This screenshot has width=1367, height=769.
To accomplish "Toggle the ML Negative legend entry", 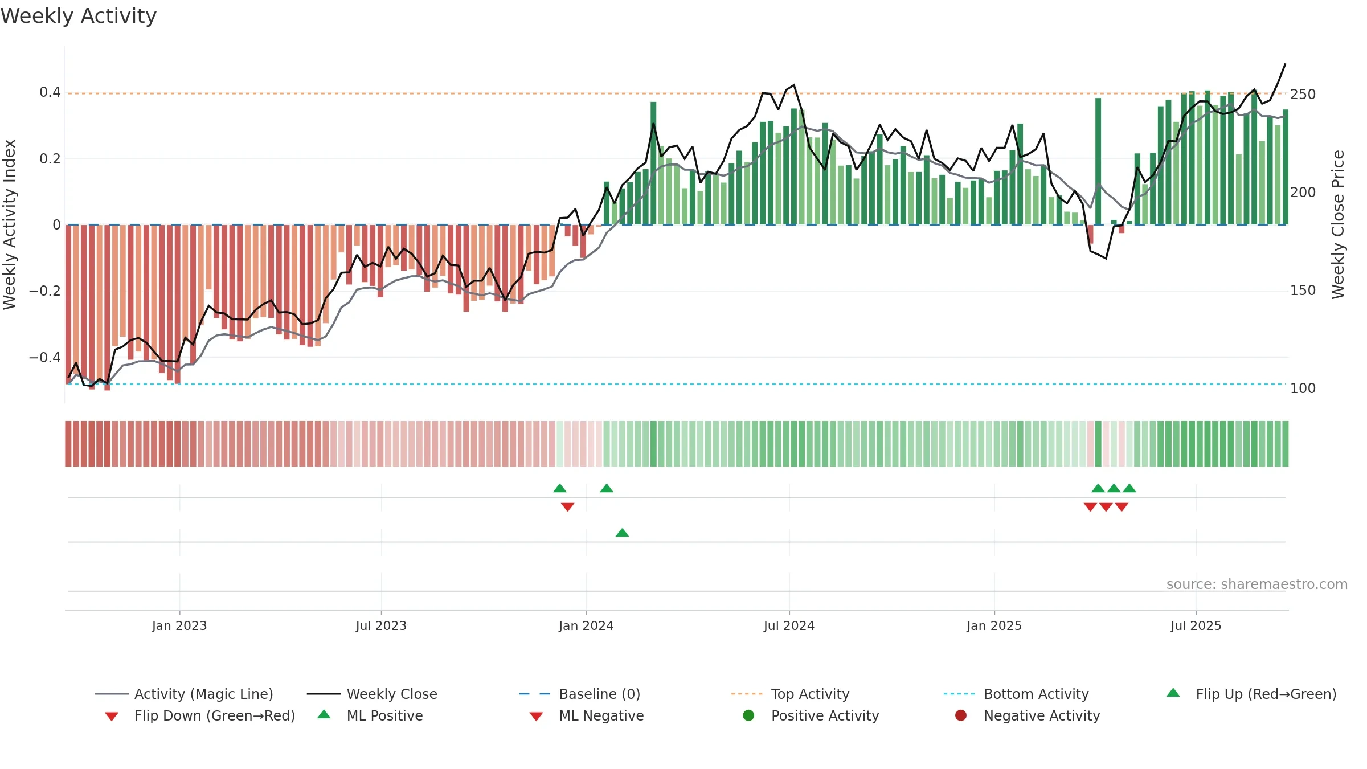I will (x=587, y=715).
